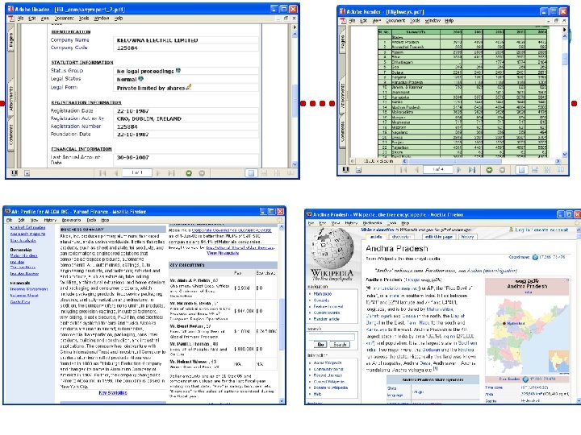The height and width of the screenshot is (435, 581).
Task: Go to next page in Highways.pdf window
Action: 459,170
